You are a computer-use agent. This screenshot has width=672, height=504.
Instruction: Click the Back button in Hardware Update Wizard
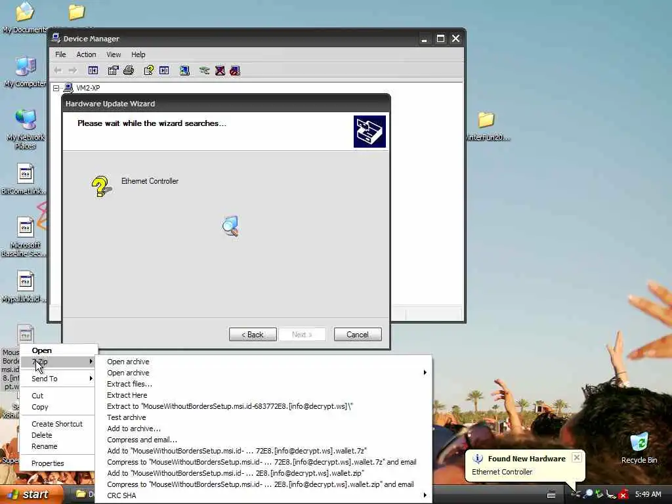(253, 335)
